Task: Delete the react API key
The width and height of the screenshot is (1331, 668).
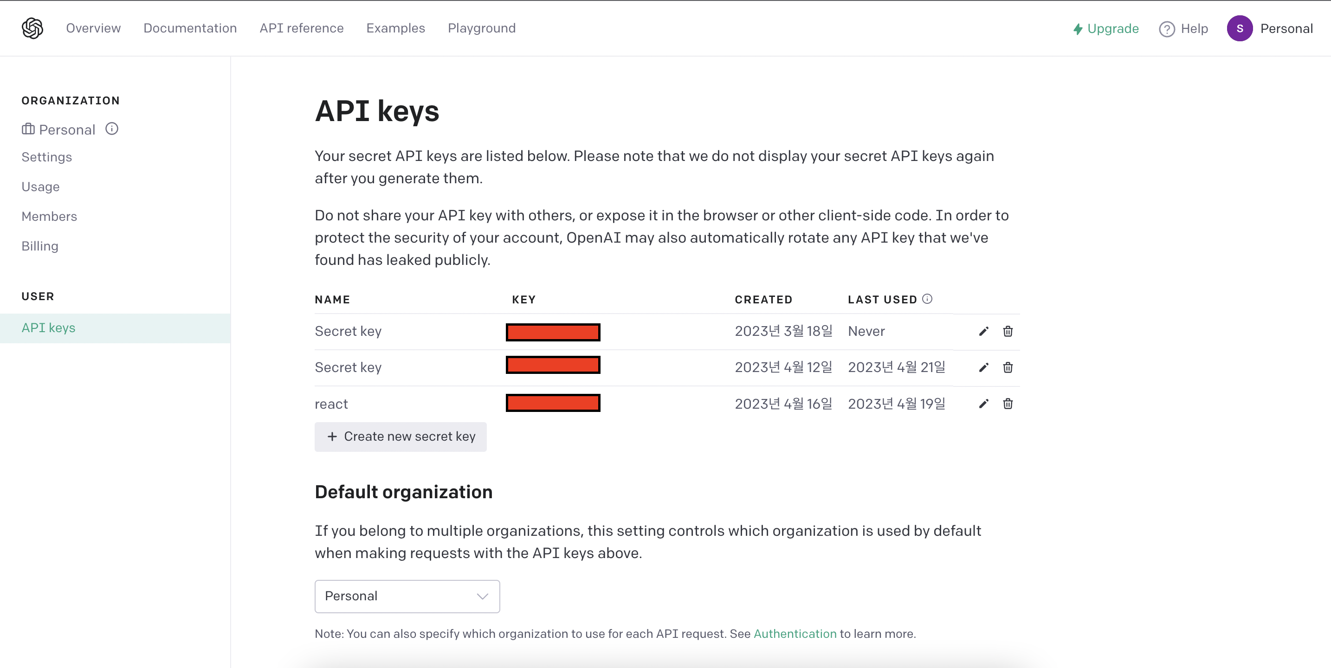Action: pos(1008,404)
